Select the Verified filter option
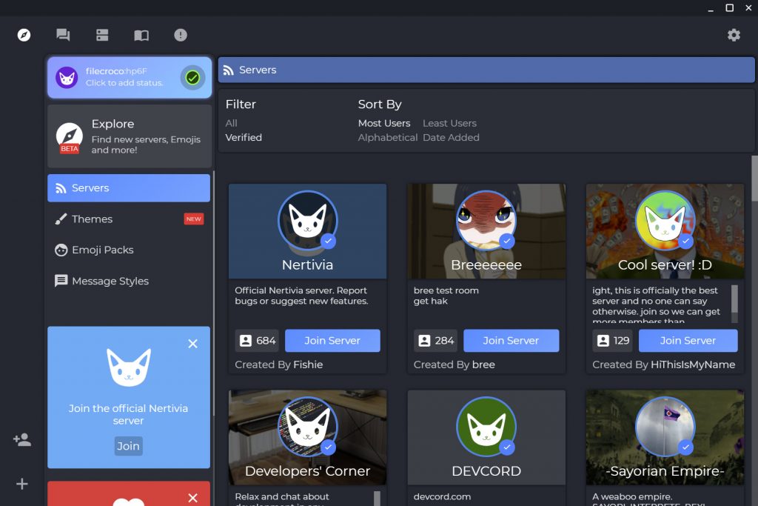The width and height of the screenshot is (758, 506). (x=244, y=137)
